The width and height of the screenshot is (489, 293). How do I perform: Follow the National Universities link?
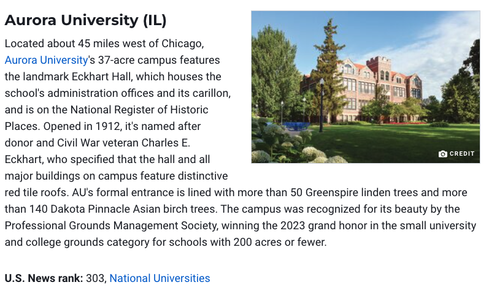(x=160, y=278)
